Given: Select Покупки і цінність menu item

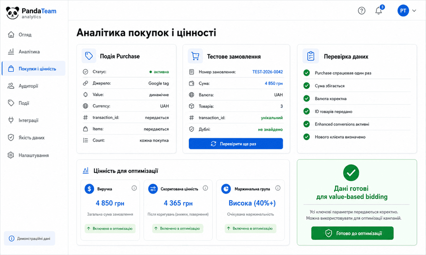Looking at the screenshot, I should click(34, 68).
